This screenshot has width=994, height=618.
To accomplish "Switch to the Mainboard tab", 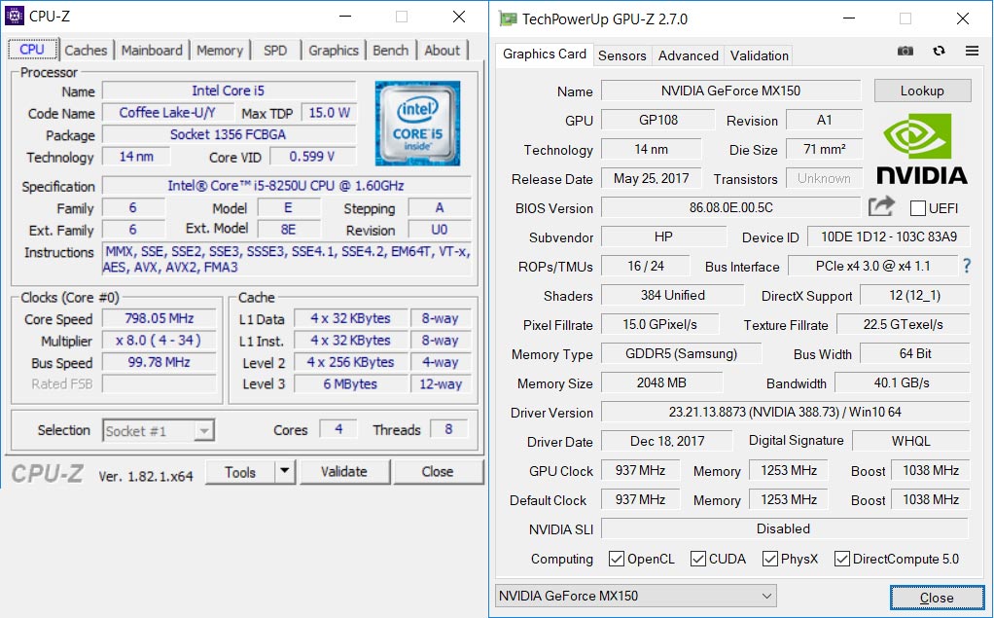I will click(152, 51).
